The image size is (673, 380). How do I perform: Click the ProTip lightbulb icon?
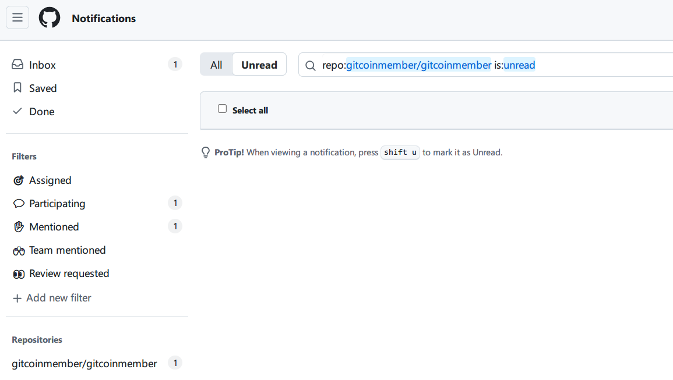(x=206, y=152)
